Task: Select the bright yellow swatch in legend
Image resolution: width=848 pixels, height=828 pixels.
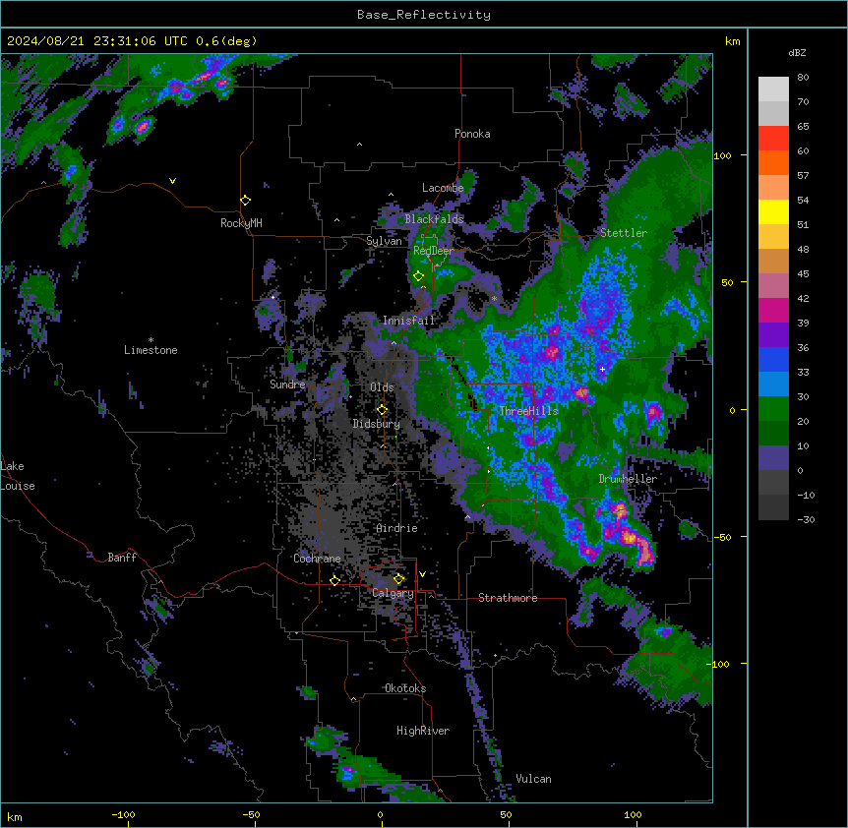Action: 773,211
